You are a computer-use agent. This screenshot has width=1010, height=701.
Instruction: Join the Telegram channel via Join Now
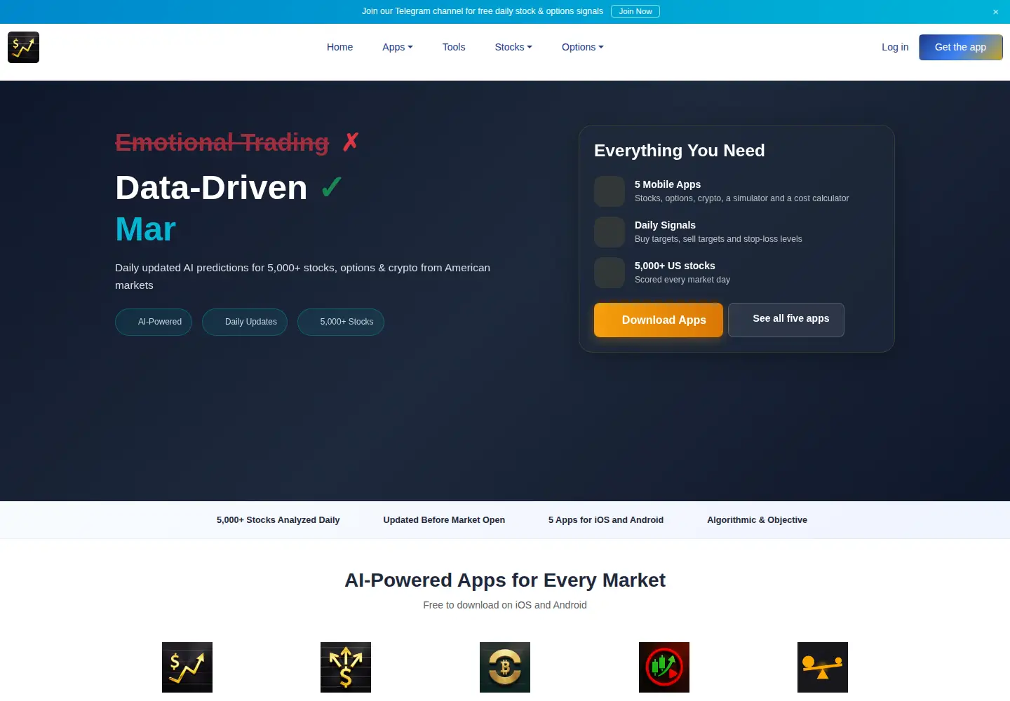635,11
